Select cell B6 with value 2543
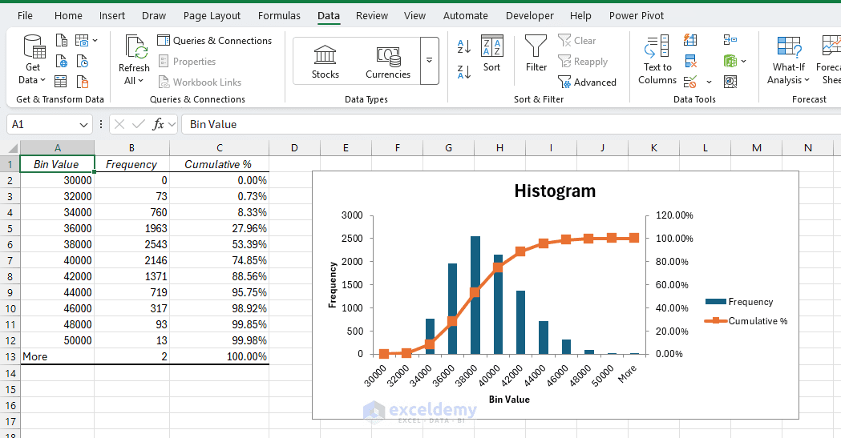This screenshot has height=438, width=841. (x=132, y=244)
